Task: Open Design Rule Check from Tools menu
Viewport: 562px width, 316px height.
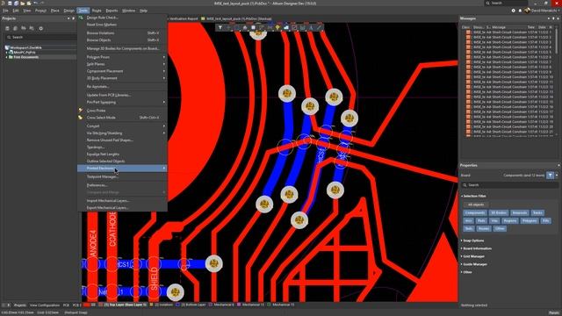Action: [x=122, y=18]
